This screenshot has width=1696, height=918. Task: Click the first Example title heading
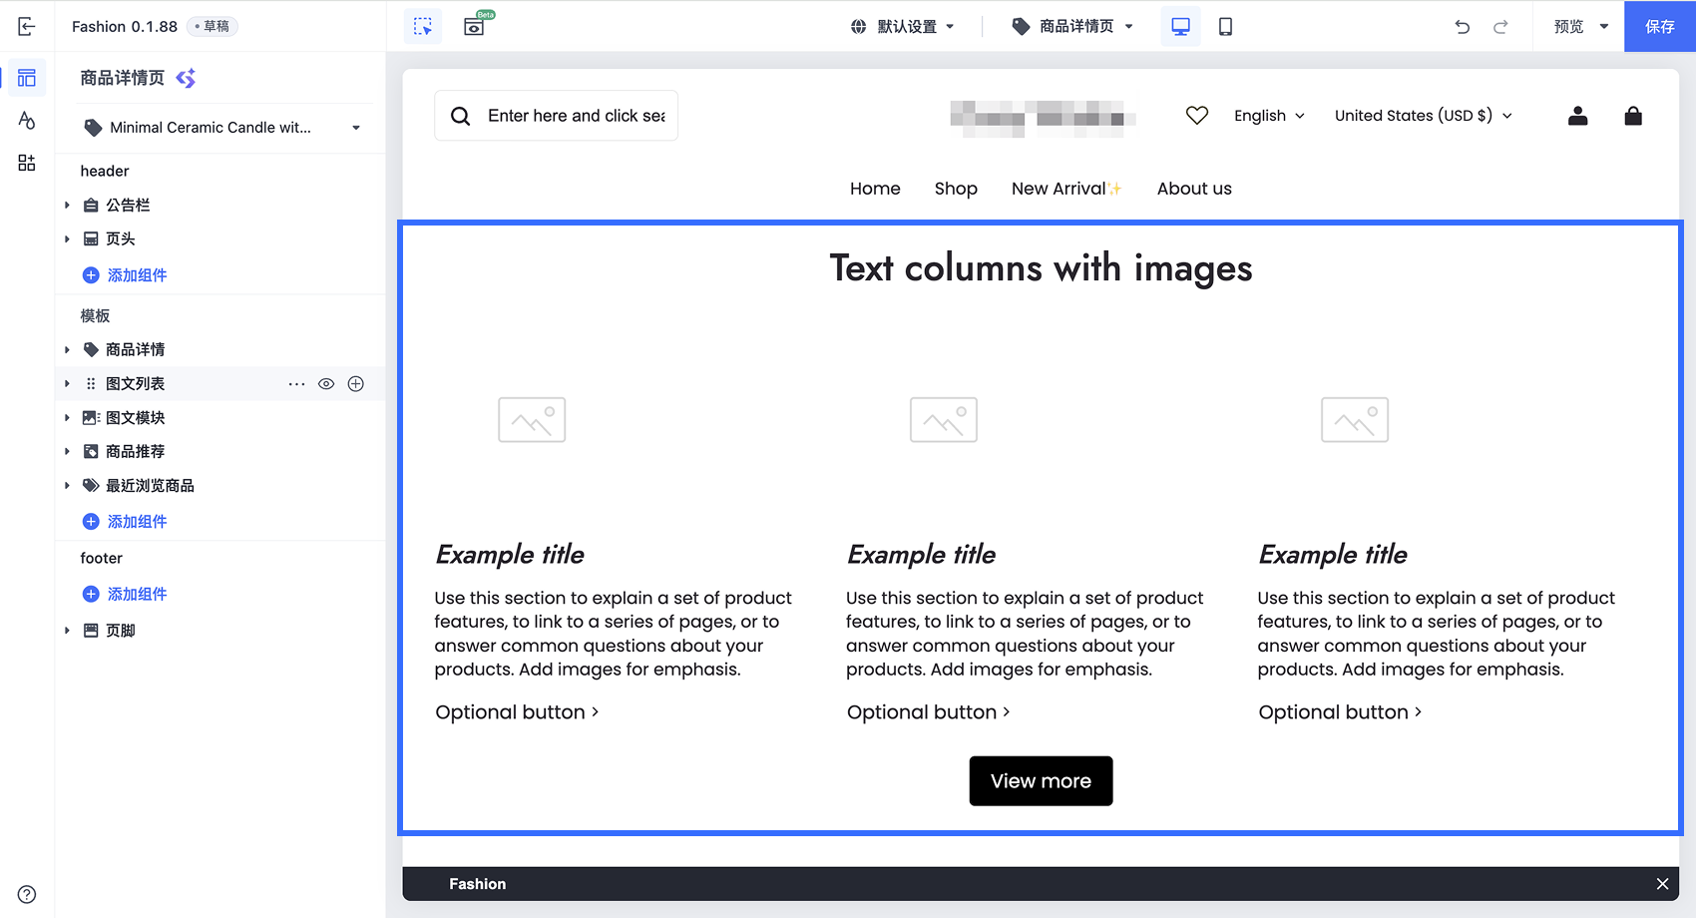(510, 555)
